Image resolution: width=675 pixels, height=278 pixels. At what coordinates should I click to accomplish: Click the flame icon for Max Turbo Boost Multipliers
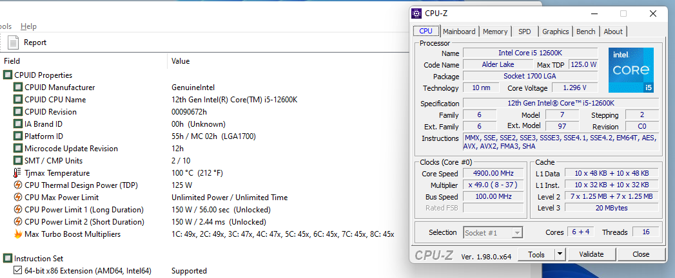tap(17, 234)
